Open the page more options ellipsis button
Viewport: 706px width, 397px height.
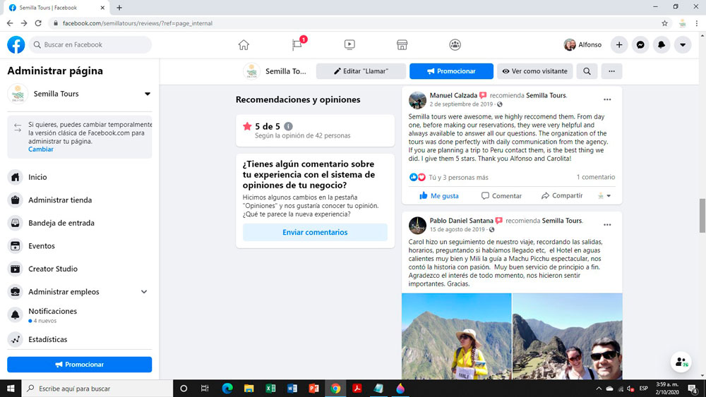611,71
